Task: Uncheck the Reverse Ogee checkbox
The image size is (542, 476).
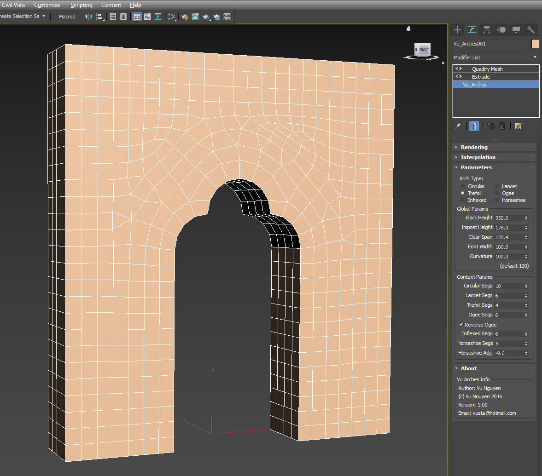Action: point(461,325)
